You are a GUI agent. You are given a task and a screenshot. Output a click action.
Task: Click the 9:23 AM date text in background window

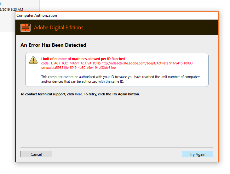point(11,9)
